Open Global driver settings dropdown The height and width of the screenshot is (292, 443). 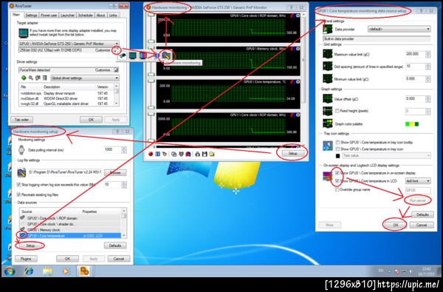[x=85, y=78]
